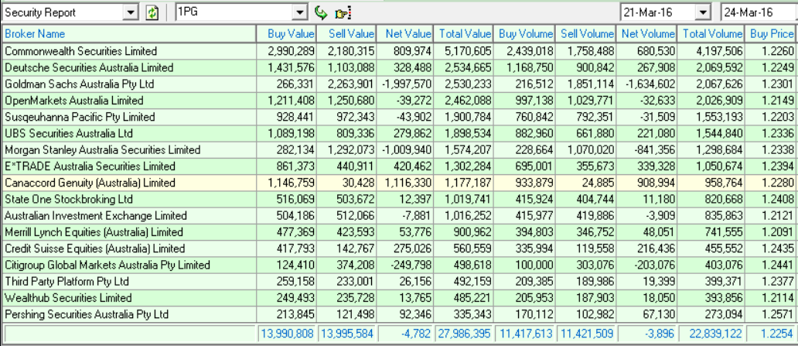Select Third Party Platform Pty Ltd row

point(399,281)
